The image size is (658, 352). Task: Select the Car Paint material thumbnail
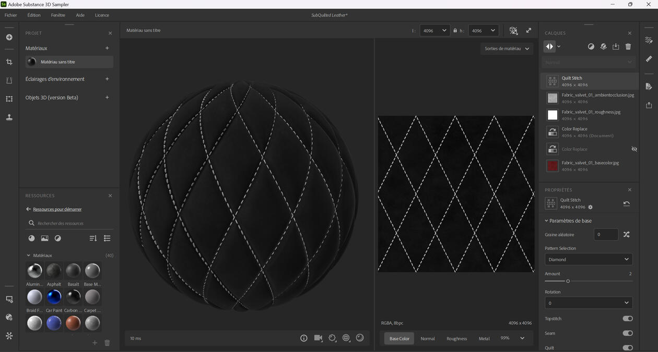coord(54,297)
